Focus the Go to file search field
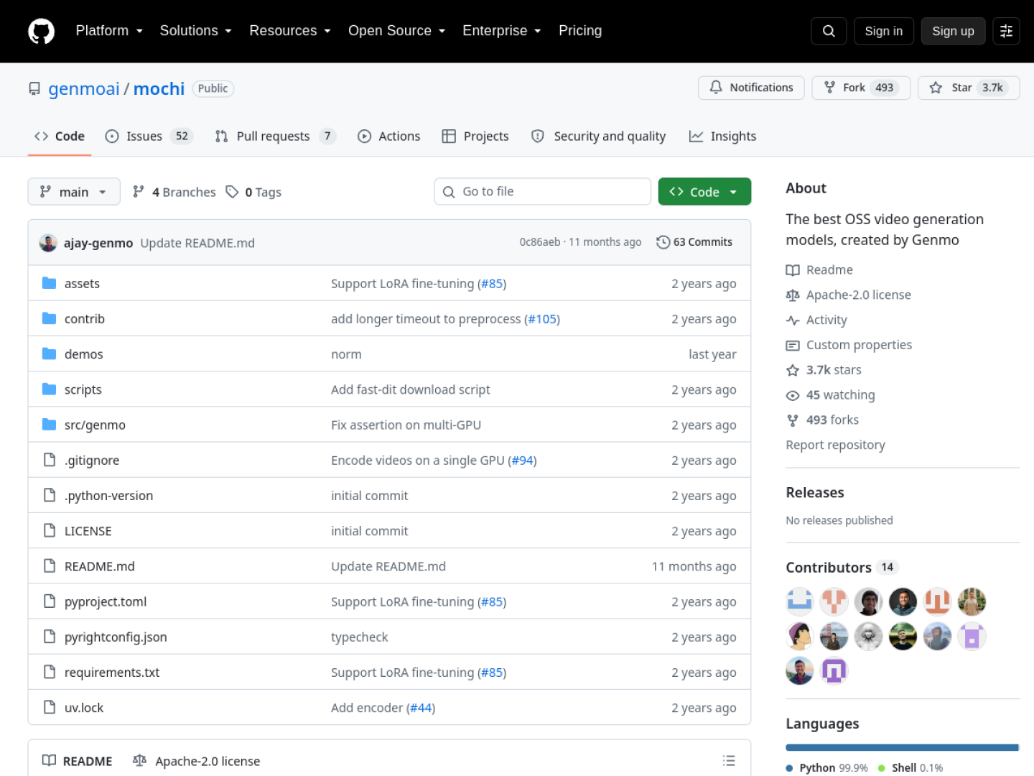The width and height of the screenshot is (1034, 776). pos(543,192)
